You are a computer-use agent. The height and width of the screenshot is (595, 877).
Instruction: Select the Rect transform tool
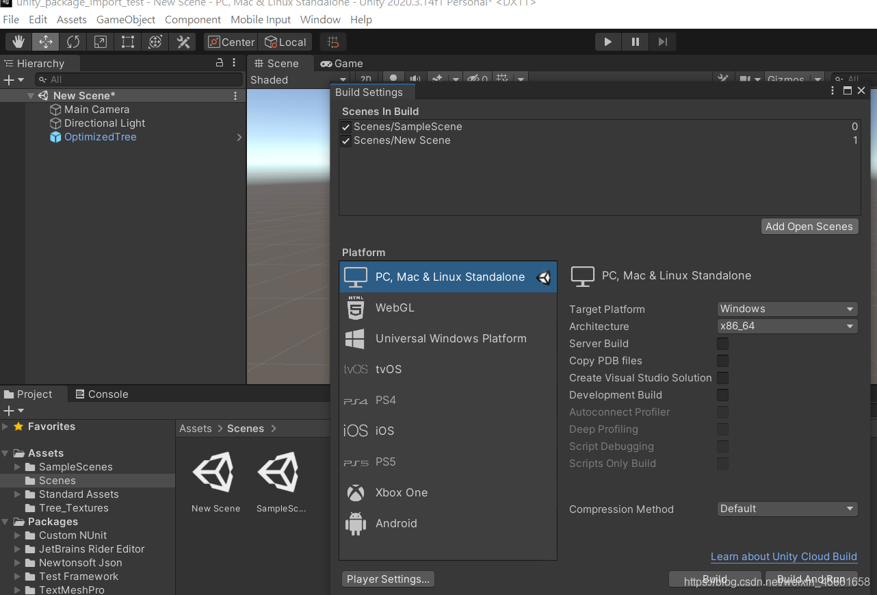(128, 42)
